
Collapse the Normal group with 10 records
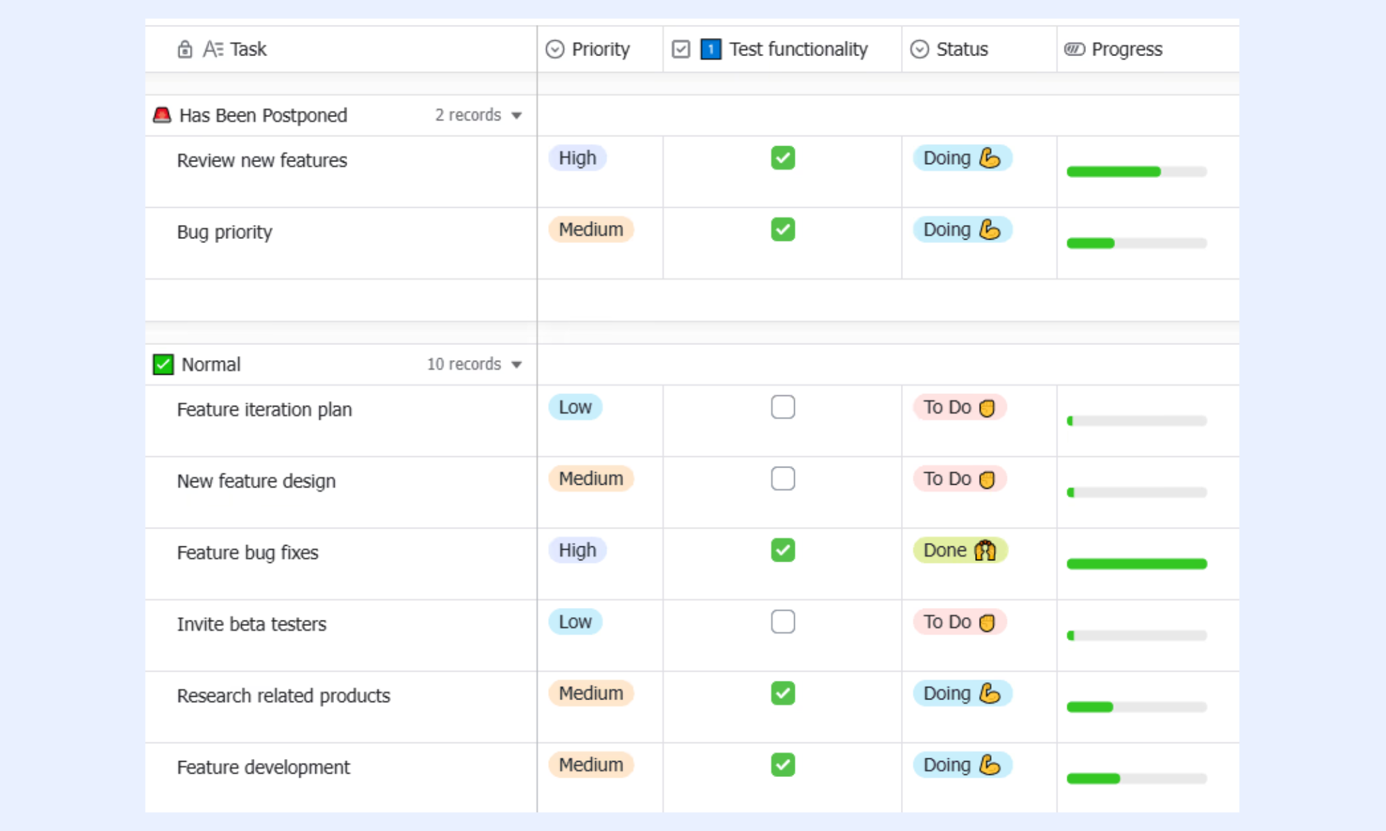pos(516,365)
